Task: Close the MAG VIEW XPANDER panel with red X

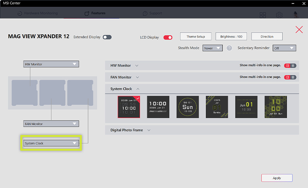Action: 299,30
